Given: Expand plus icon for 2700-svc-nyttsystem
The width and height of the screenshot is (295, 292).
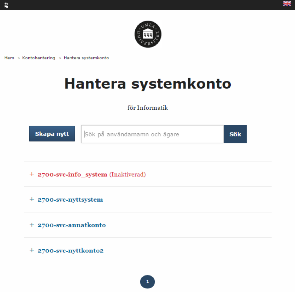Looking at the screenshot, I should (32, 199).
